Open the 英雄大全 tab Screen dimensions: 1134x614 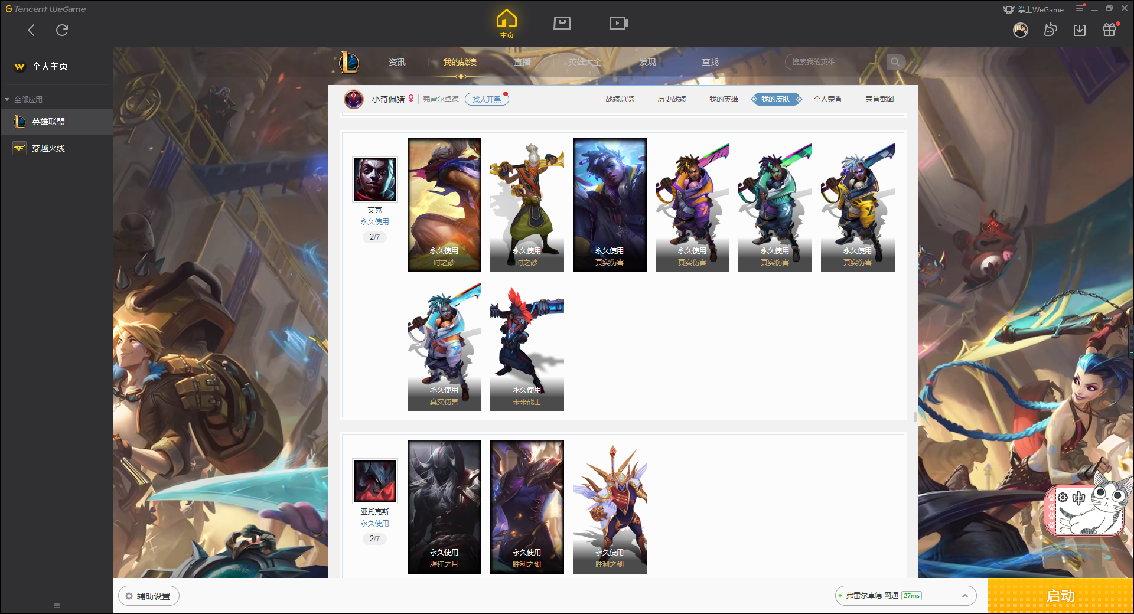585,62
